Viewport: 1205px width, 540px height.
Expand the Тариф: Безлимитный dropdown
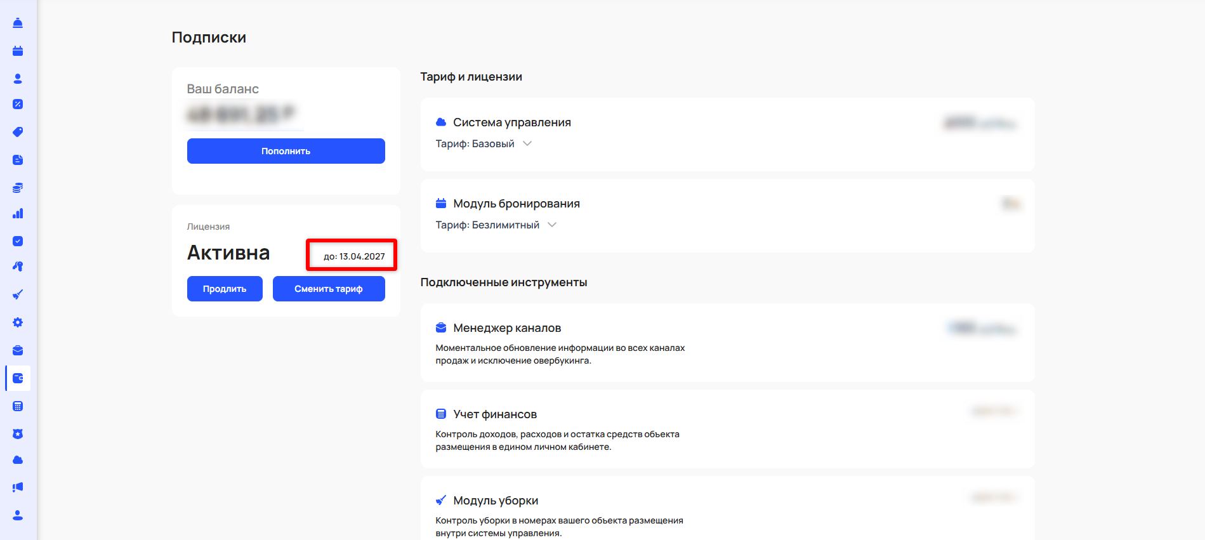click(x=551, y=225)
